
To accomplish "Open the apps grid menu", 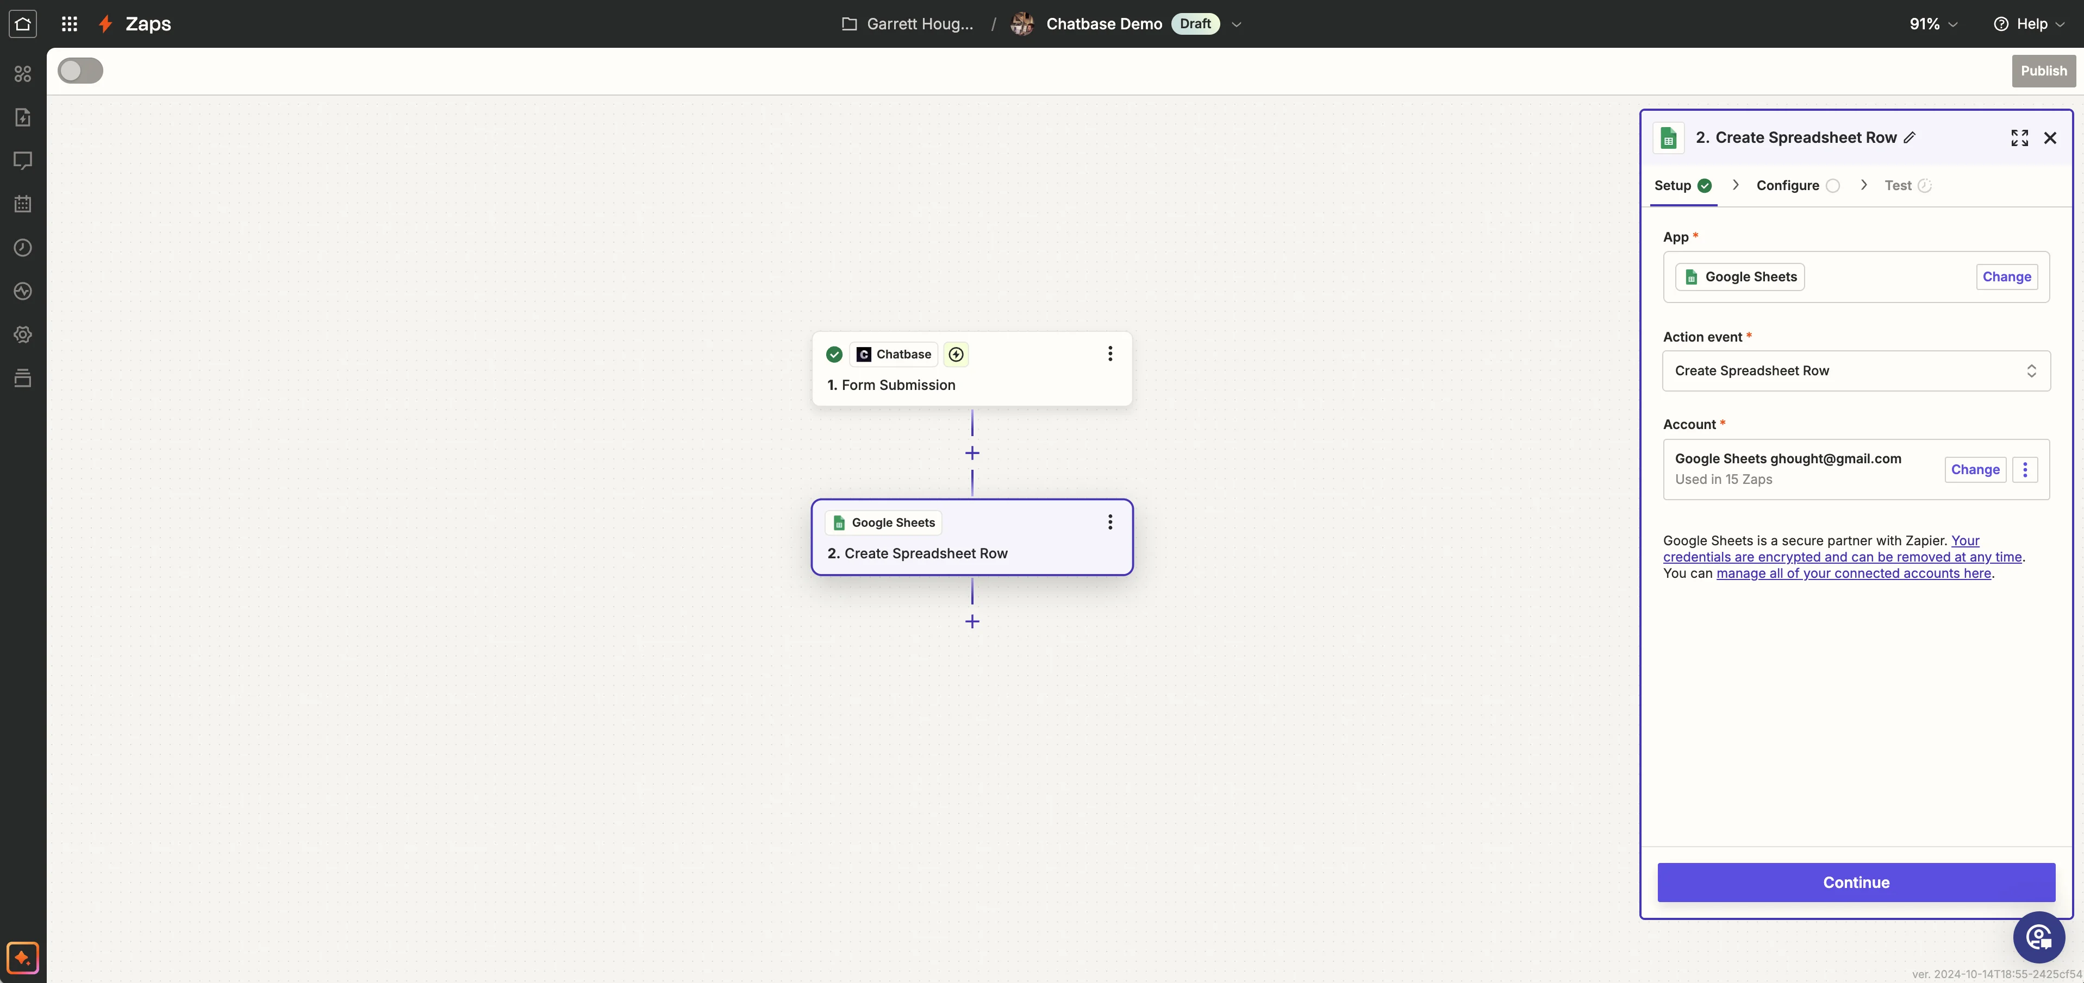I will 70,23.
